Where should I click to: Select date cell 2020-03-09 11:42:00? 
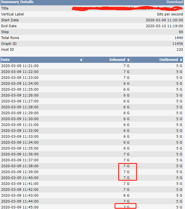pos(20,190)
